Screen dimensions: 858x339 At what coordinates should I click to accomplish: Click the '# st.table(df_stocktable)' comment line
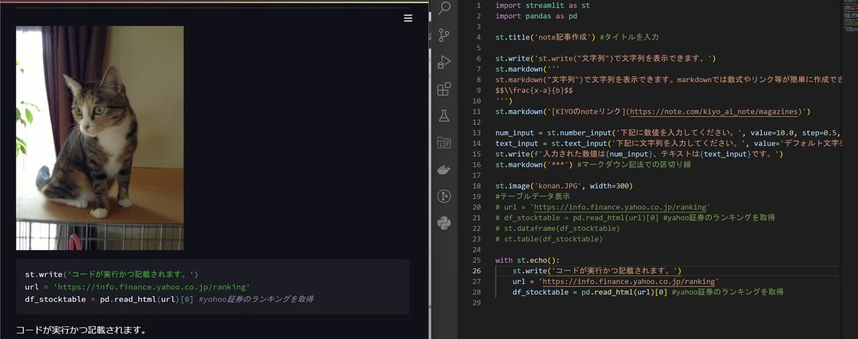click(x=548, y=239)
